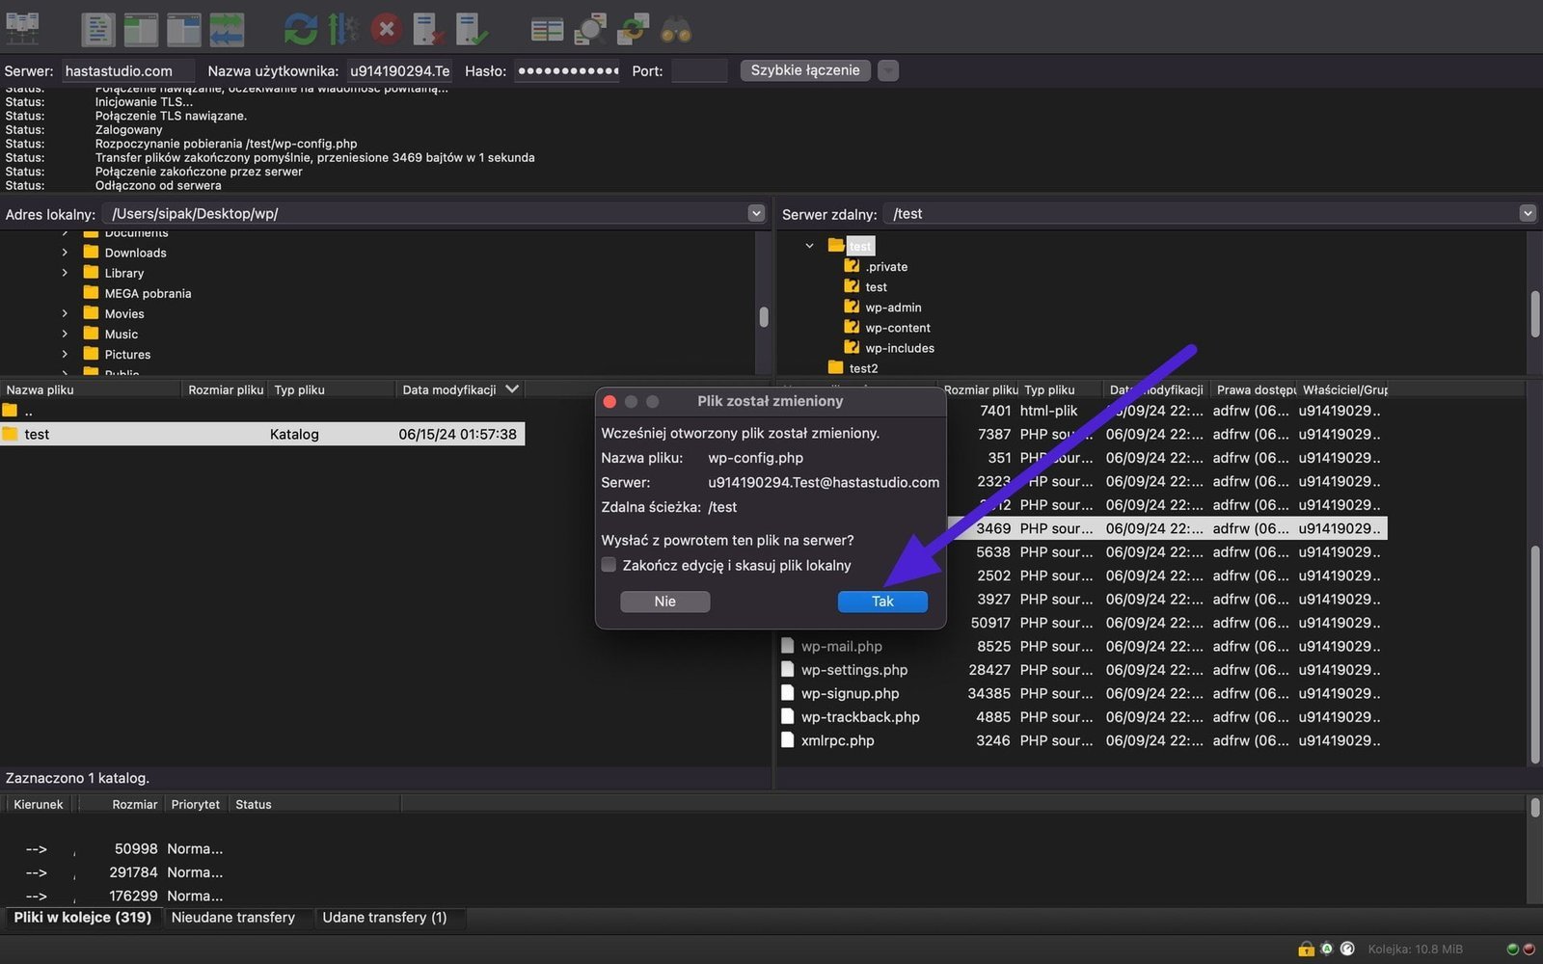Open the Szybkie łączenie history dropdown arrow
The image size is (1543, 964).
click(x=888, y=70)
